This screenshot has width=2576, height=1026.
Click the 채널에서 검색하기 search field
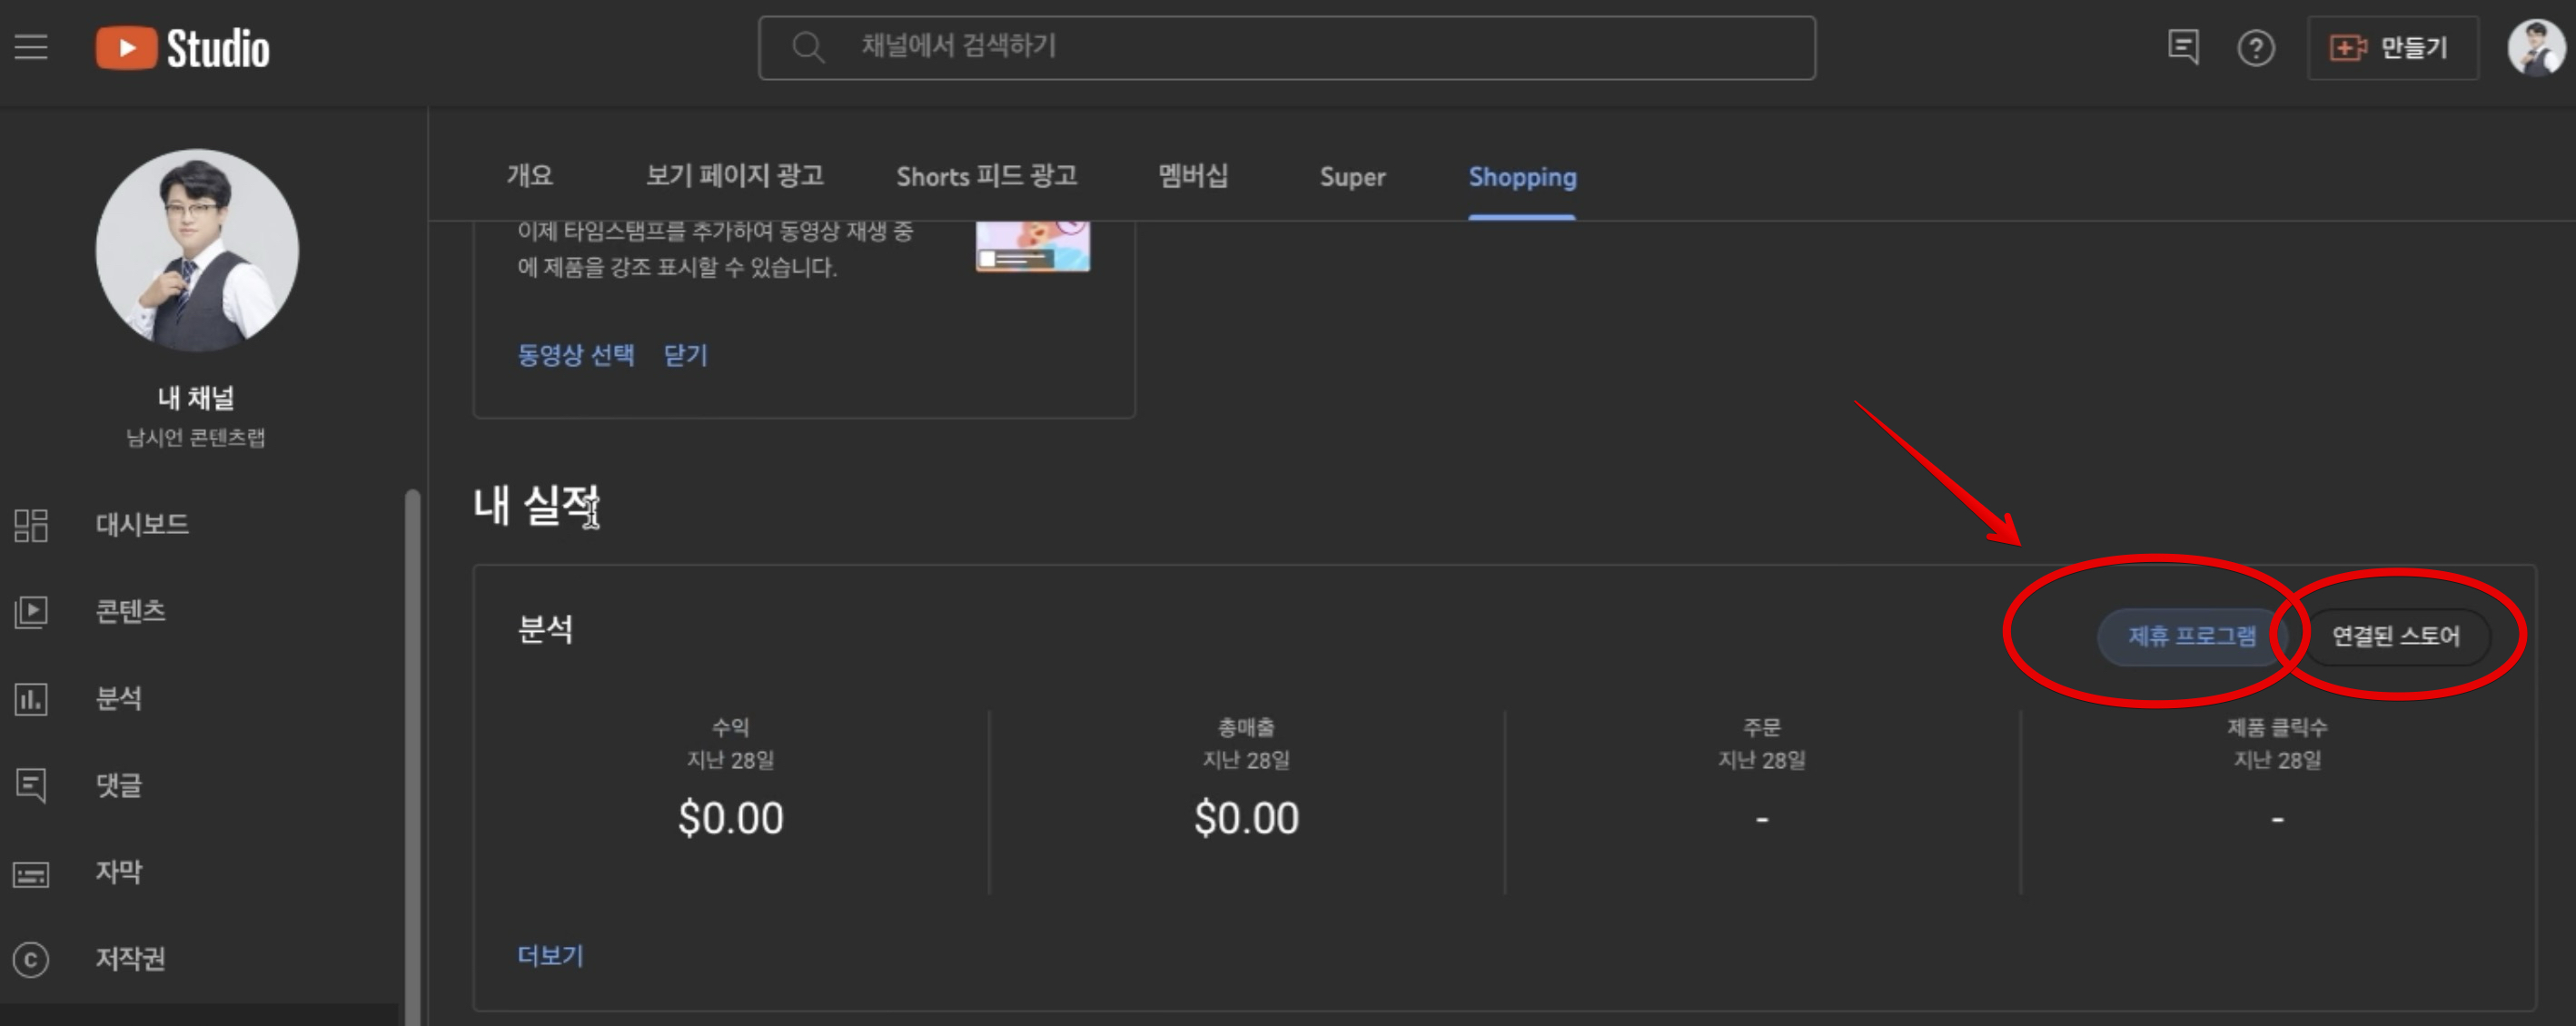(1286, 47)
